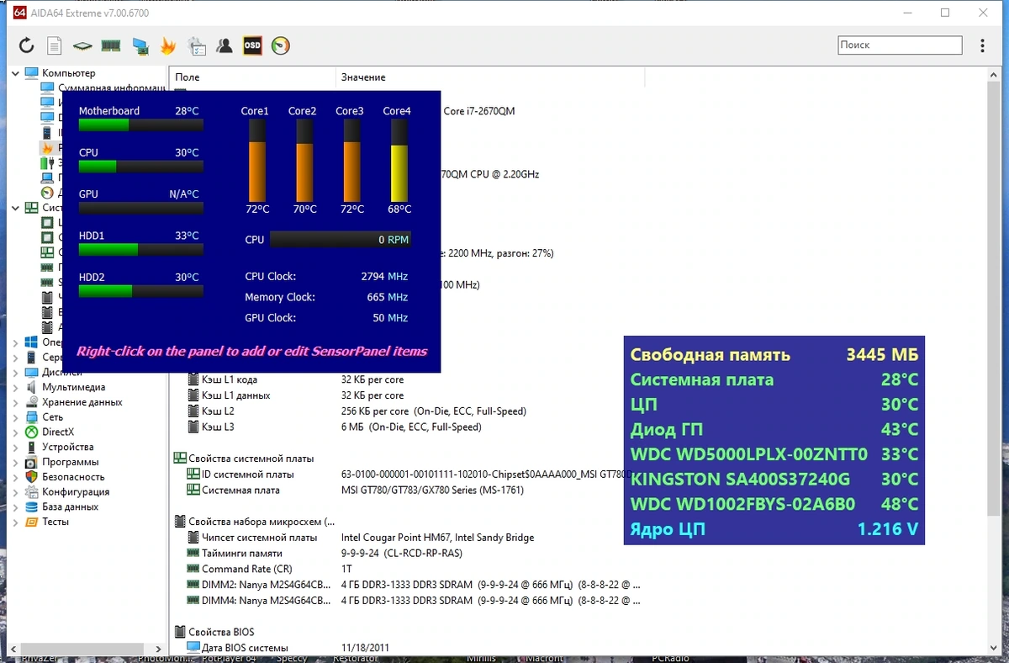The height and width of the screenshot is (663, 1009).
Task: Open the База данных category
Action: pyautogui.click(x=71, y=507)
